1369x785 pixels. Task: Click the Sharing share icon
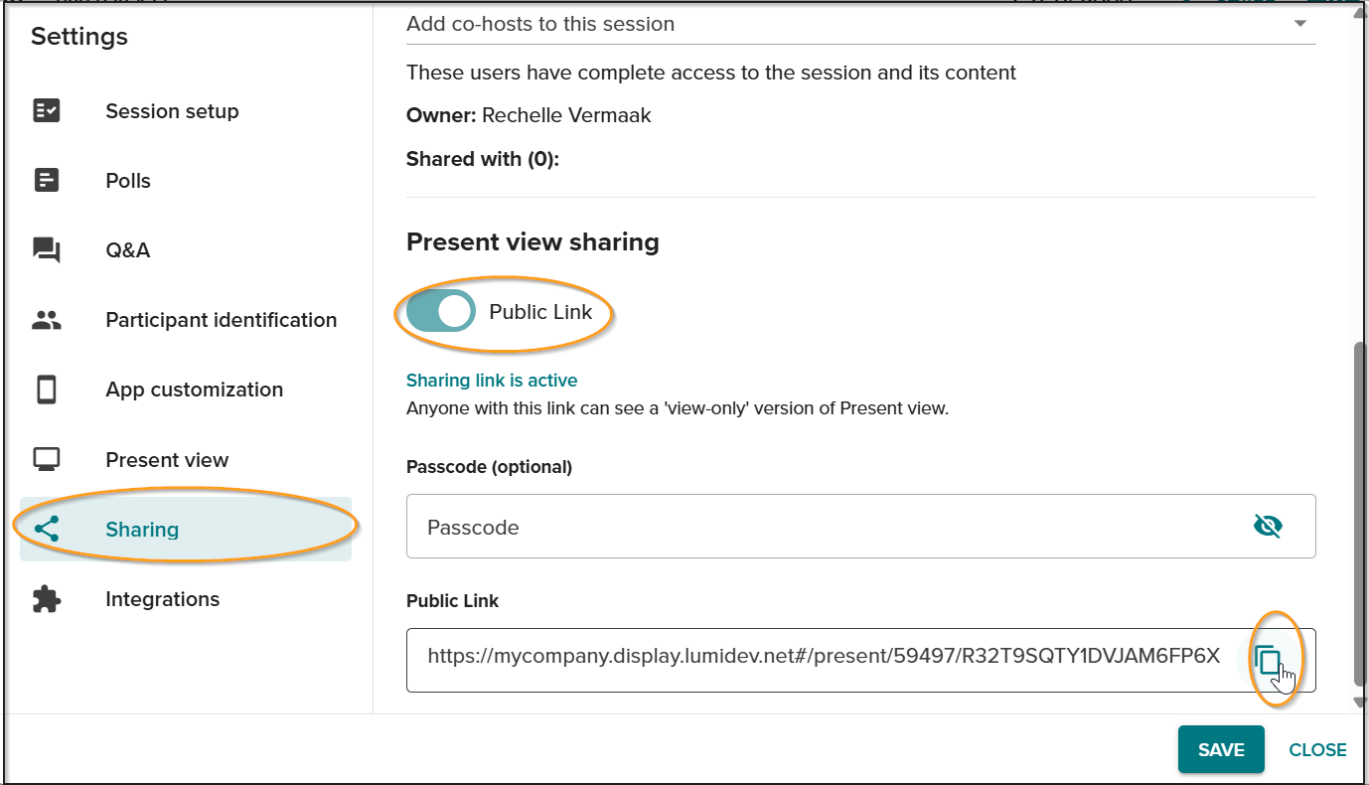(47, 529)
